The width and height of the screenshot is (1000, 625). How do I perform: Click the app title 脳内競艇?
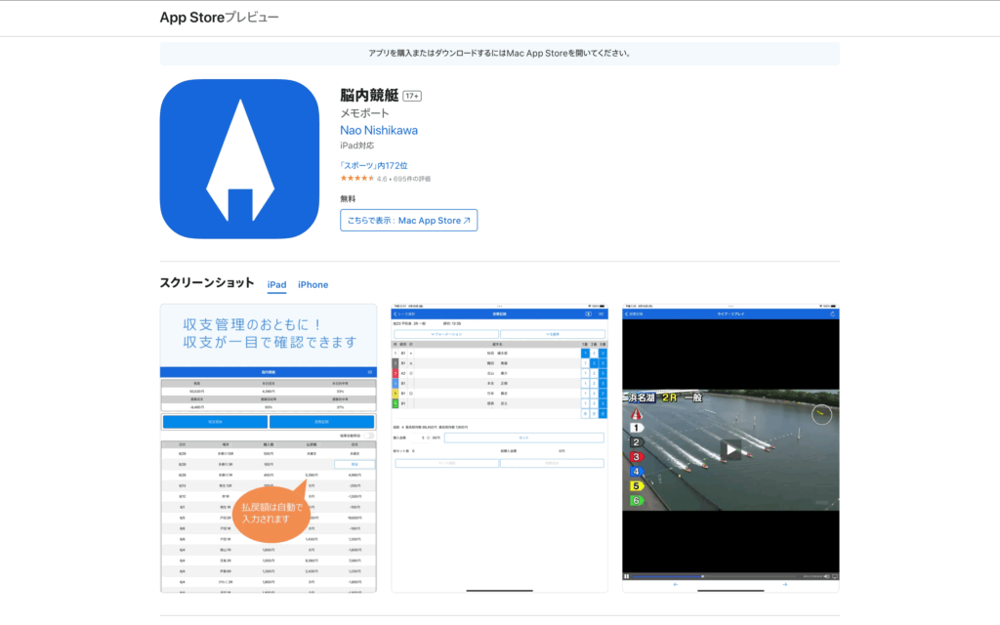(x=369, y=96)
